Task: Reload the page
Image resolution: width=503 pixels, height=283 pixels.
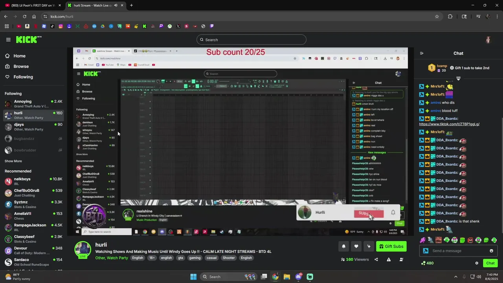Action: pos(24,17)
